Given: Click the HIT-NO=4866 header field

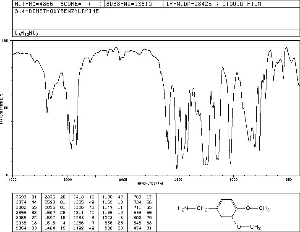Looking at the screenshot, I should click(x=36, y=4).
